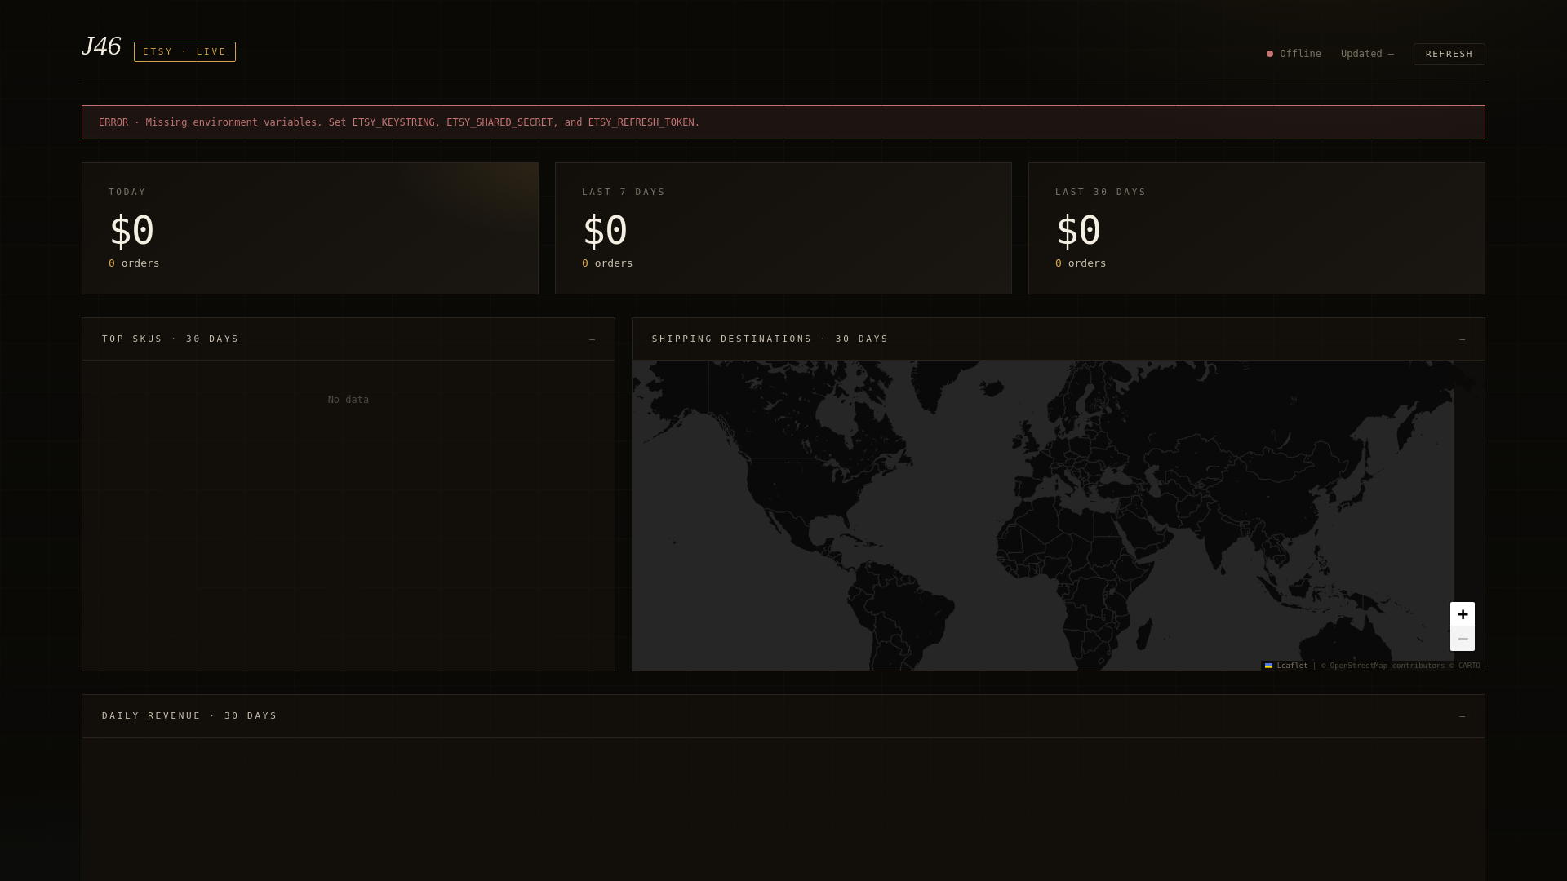This screenshot has height=881, width=1567.
Task: Click the 'No data' message
Action: [x=348, y=400]
